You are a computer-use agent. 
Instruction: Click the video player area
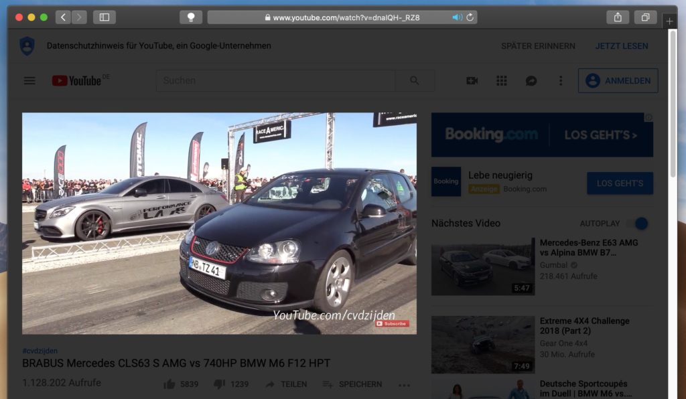219,224
